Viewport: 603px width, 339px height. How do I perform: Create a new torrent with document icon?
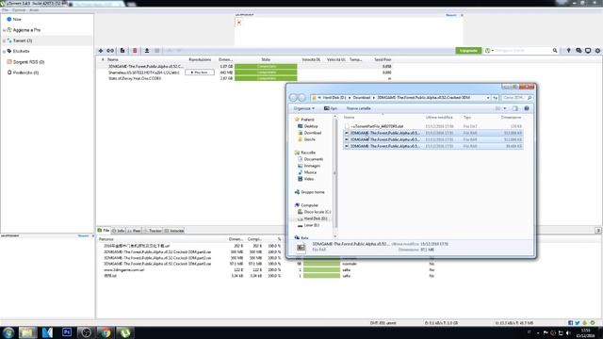tap(122, 51)
